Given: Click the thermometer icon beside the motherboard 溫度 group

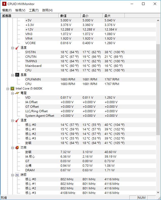Looking at the screenshot, I should (17, 48).
